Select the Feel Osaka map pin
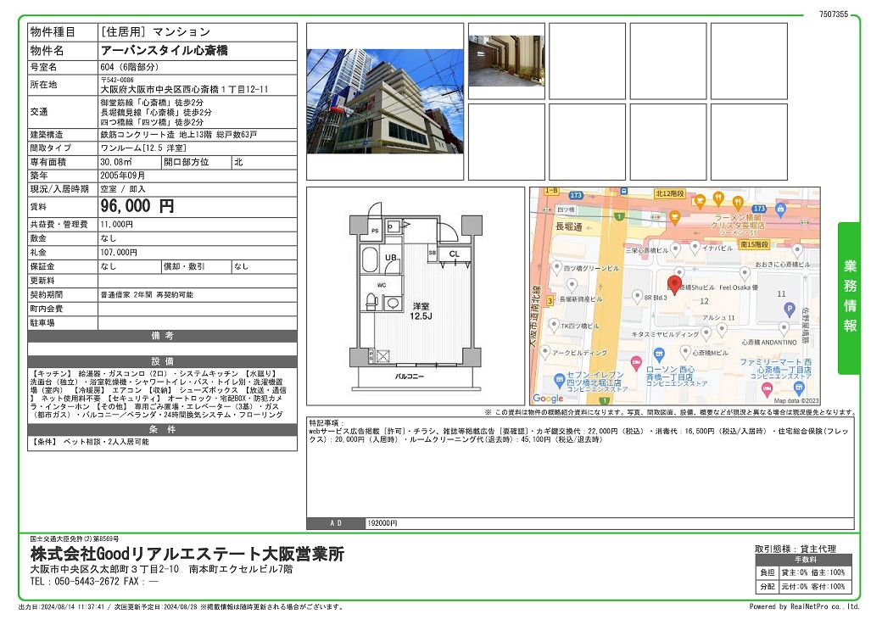The image size is (882, 625). [745, 274]
